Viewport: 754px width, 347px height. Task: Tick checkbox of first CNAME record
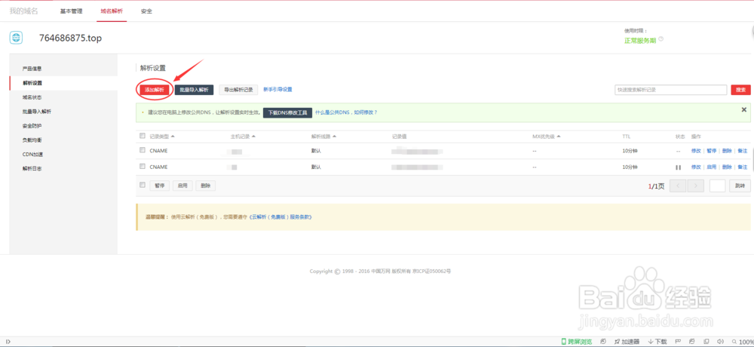click(142, 150)
